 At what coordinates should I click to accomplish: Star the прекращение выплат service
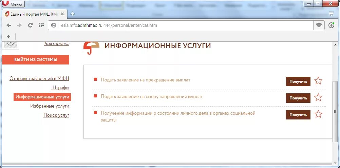pyautogui.click(x=318, y=81)
